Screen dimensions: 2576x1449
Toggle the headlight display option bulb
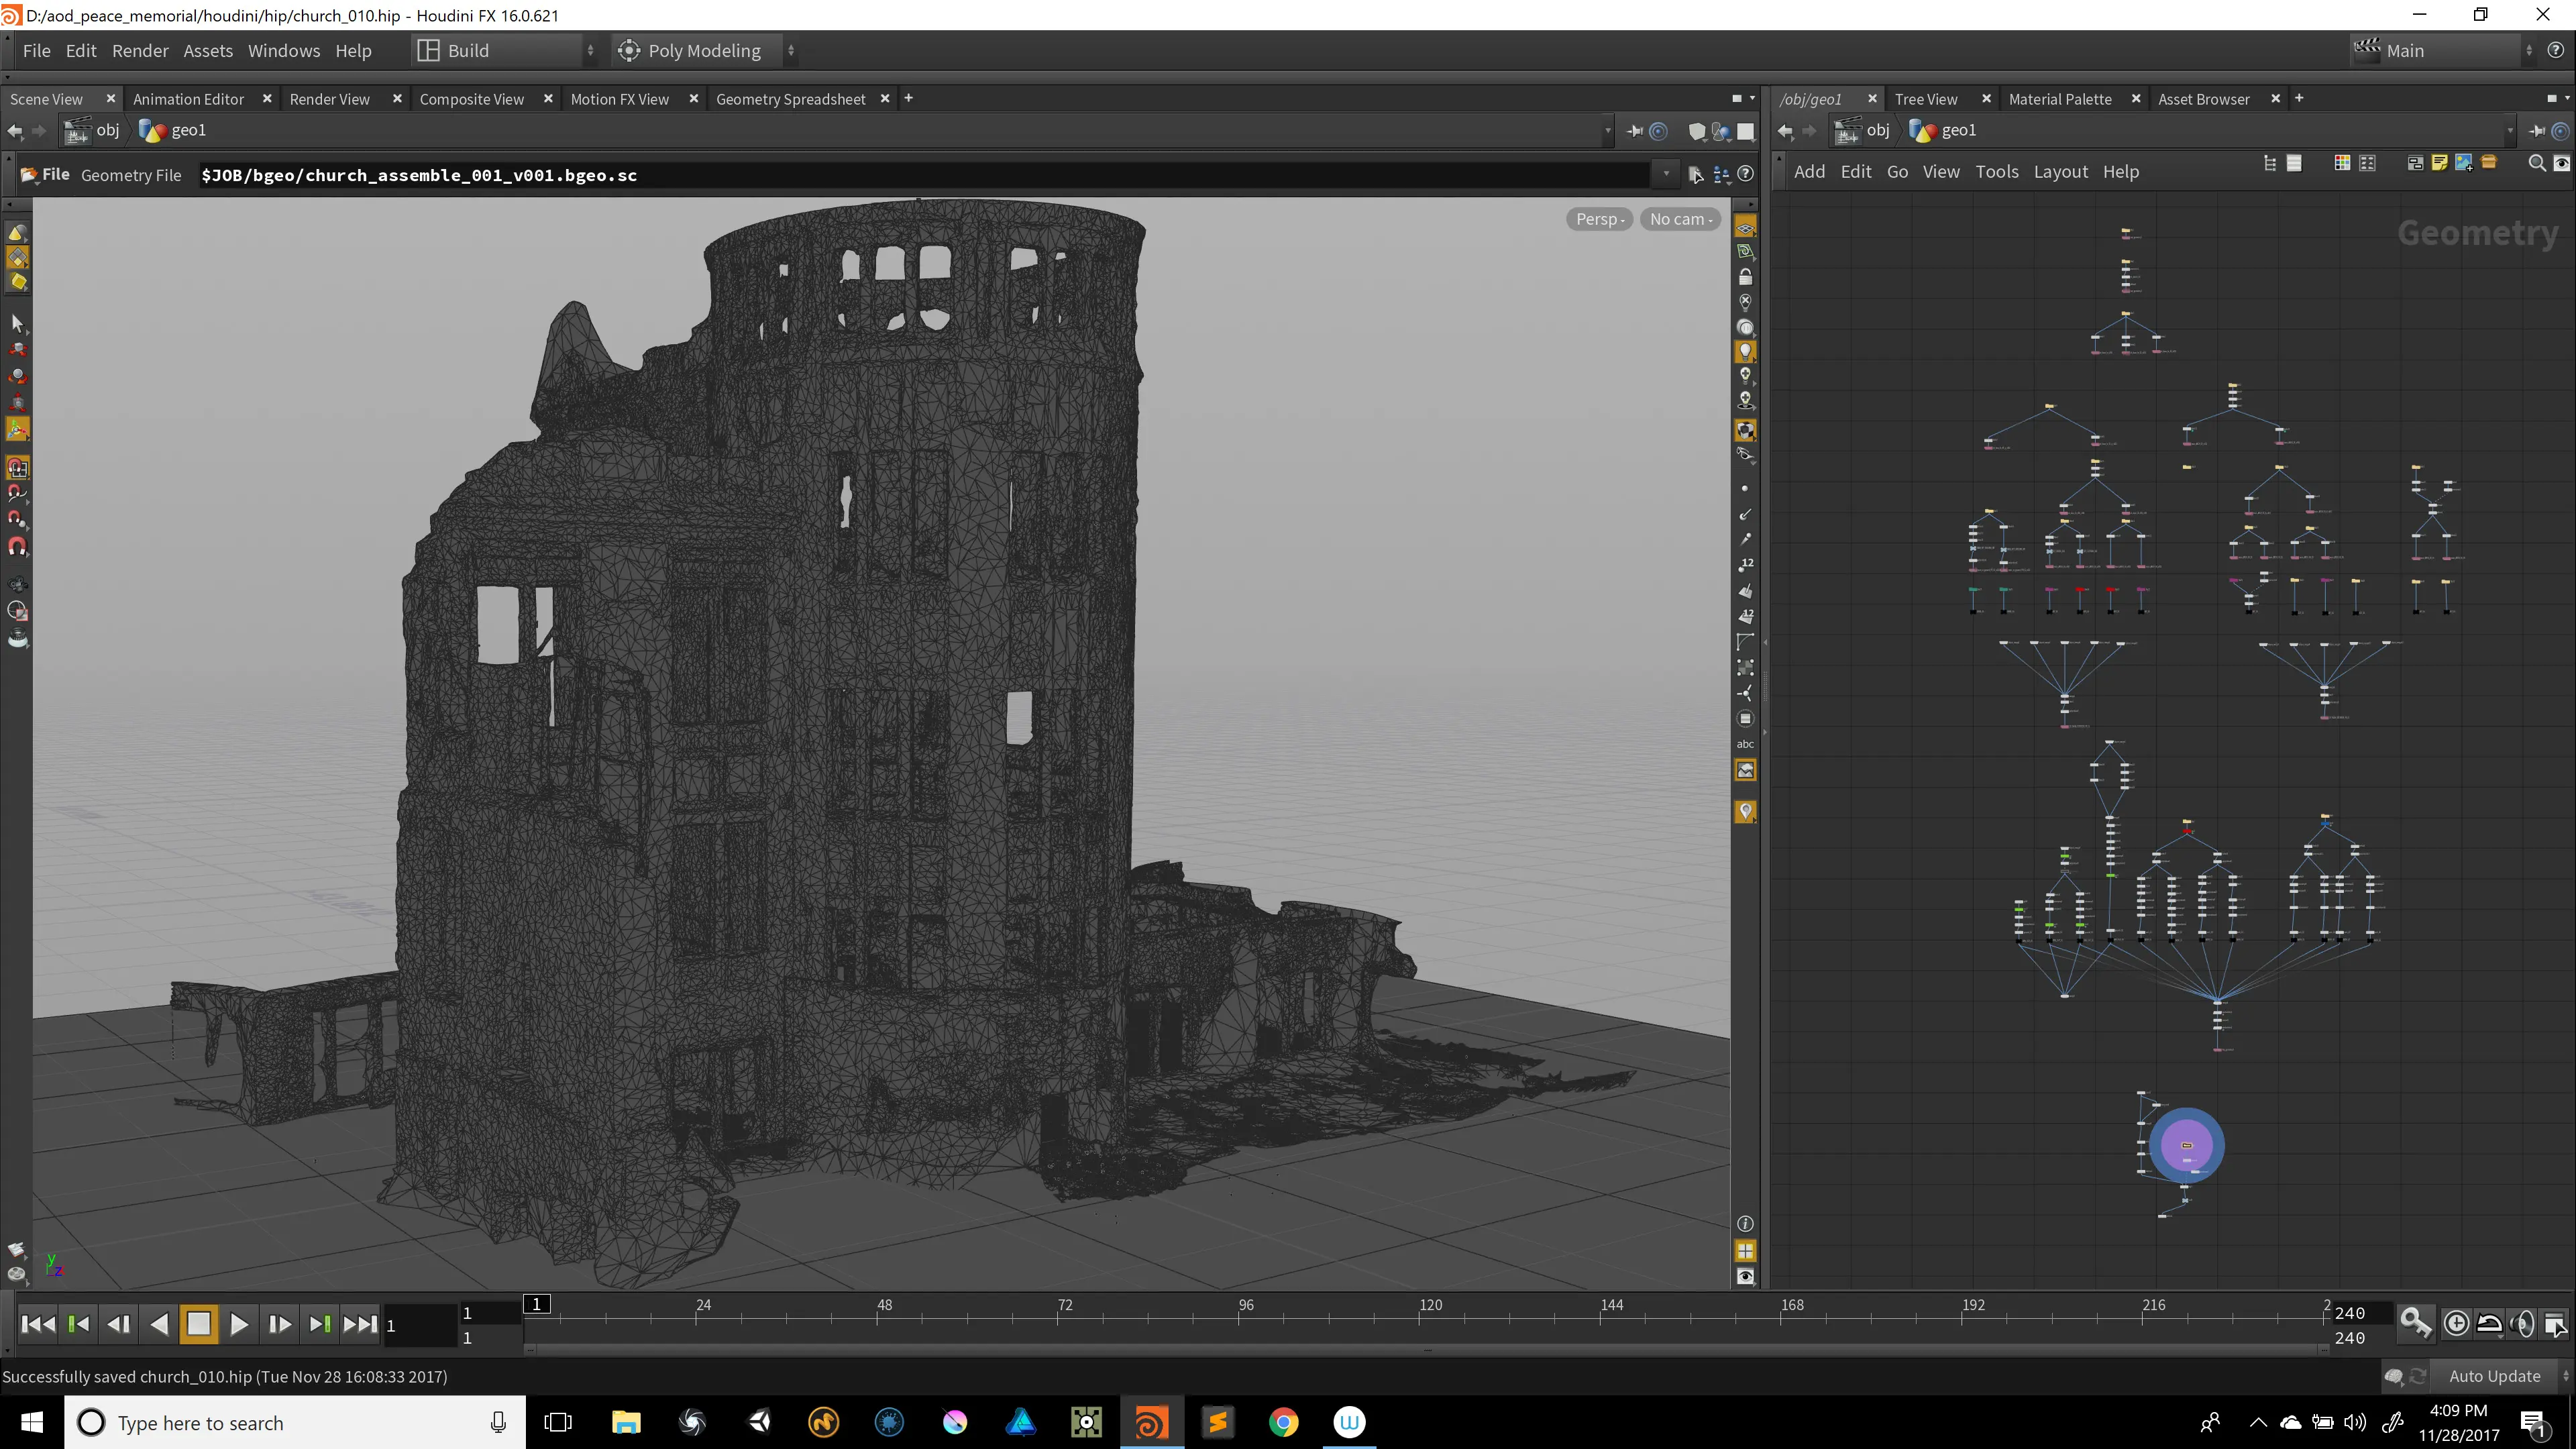(1745, 352)
